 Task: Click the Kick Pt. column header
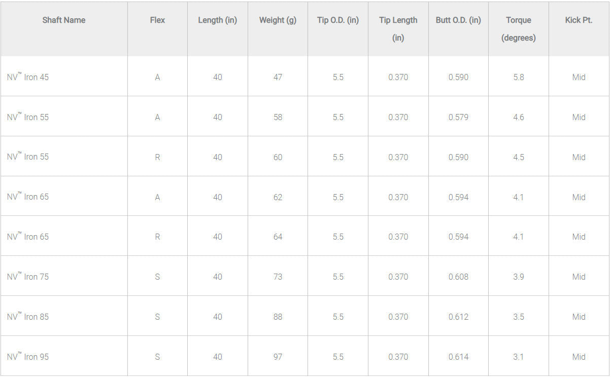(579, 20)
